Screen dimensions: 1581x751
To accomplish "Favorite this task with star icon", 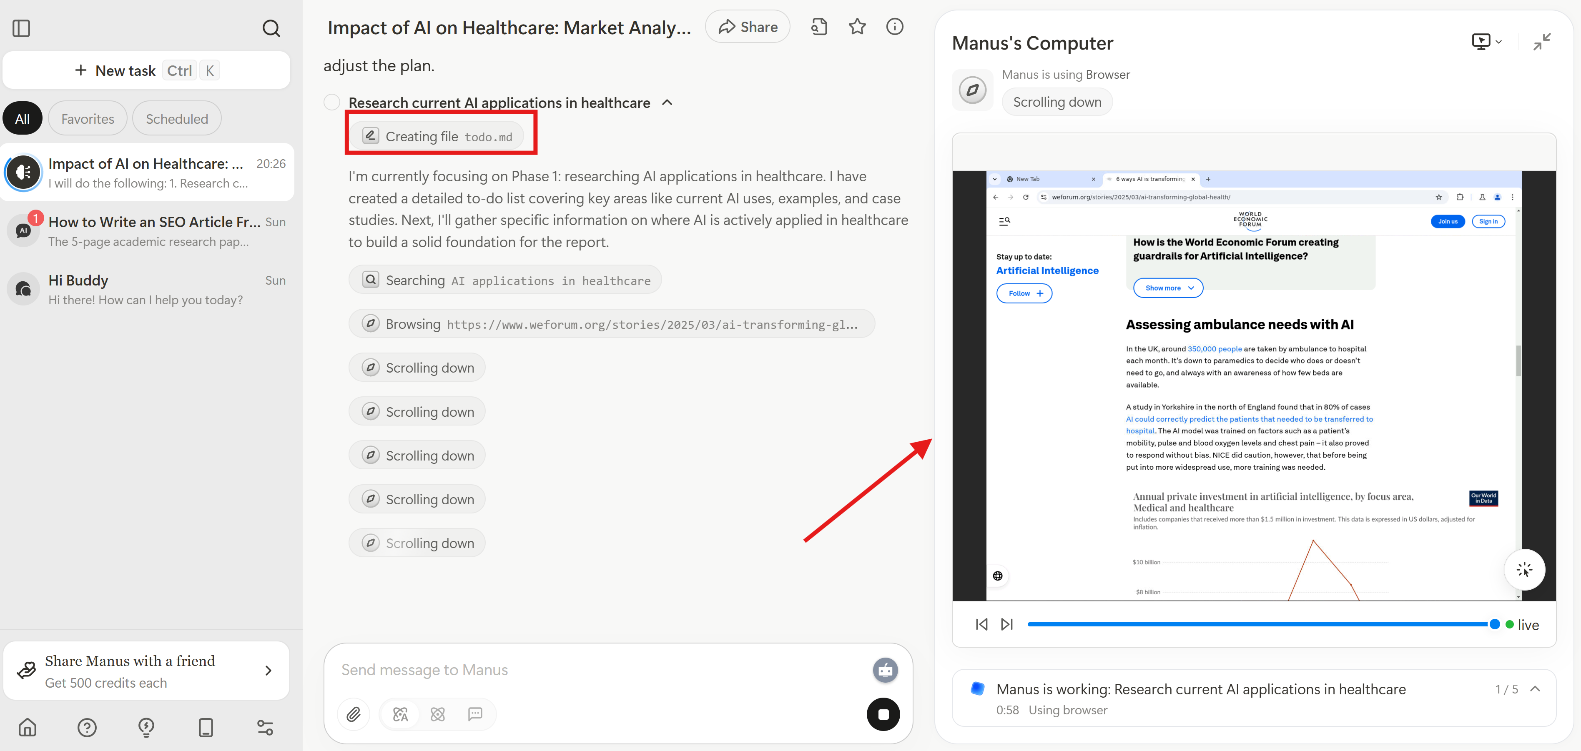I will (857, 26).
